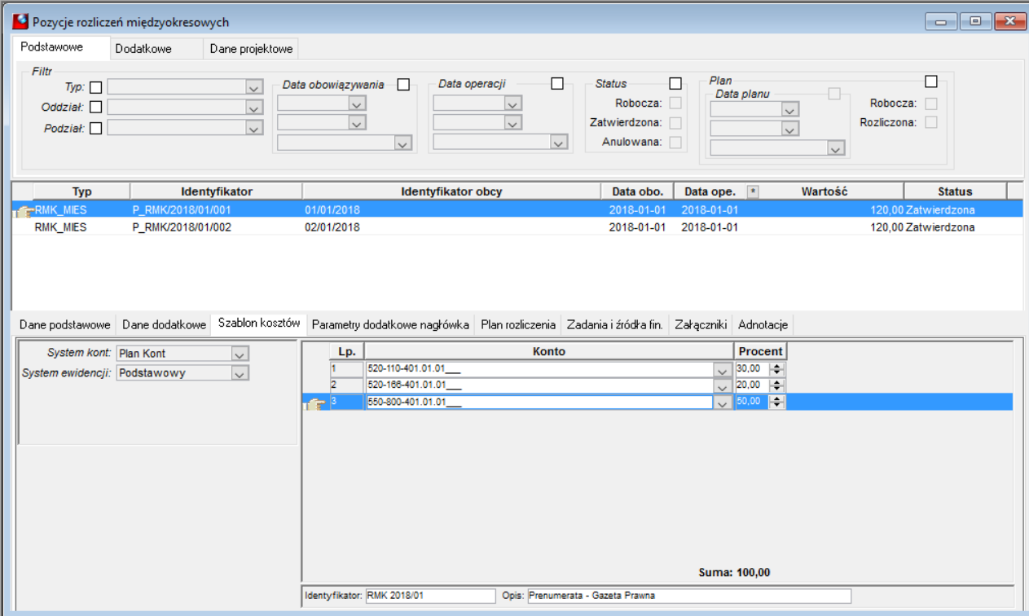
Task: Click the Procent column header
Action: [760, 351]
